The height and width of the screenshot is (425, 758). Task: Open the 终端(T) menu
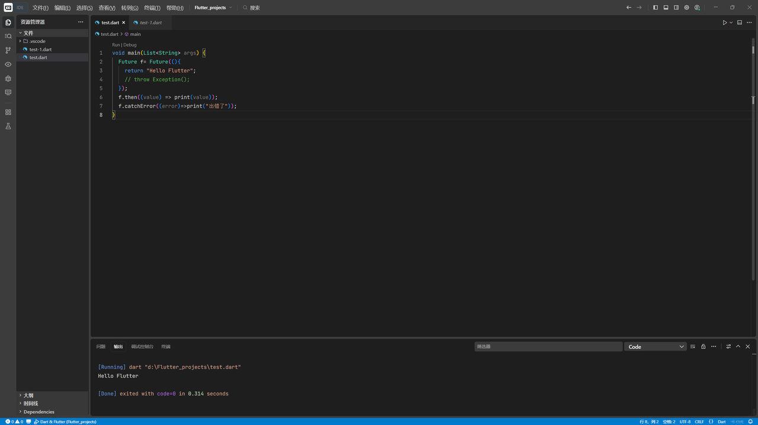[152, 8]
